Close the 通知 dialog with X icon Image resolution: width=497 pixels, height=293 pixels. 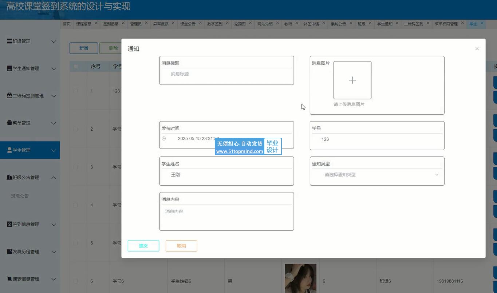(477, 48)
